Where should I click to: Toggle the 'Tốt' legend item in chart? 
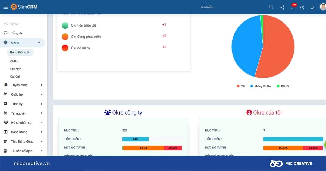tap(241, 86)
